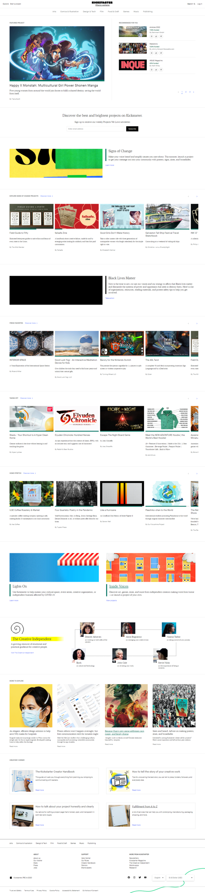The image size is (205, 893).
Task: Focus the newsletter email input field
Action: point(95,129)
